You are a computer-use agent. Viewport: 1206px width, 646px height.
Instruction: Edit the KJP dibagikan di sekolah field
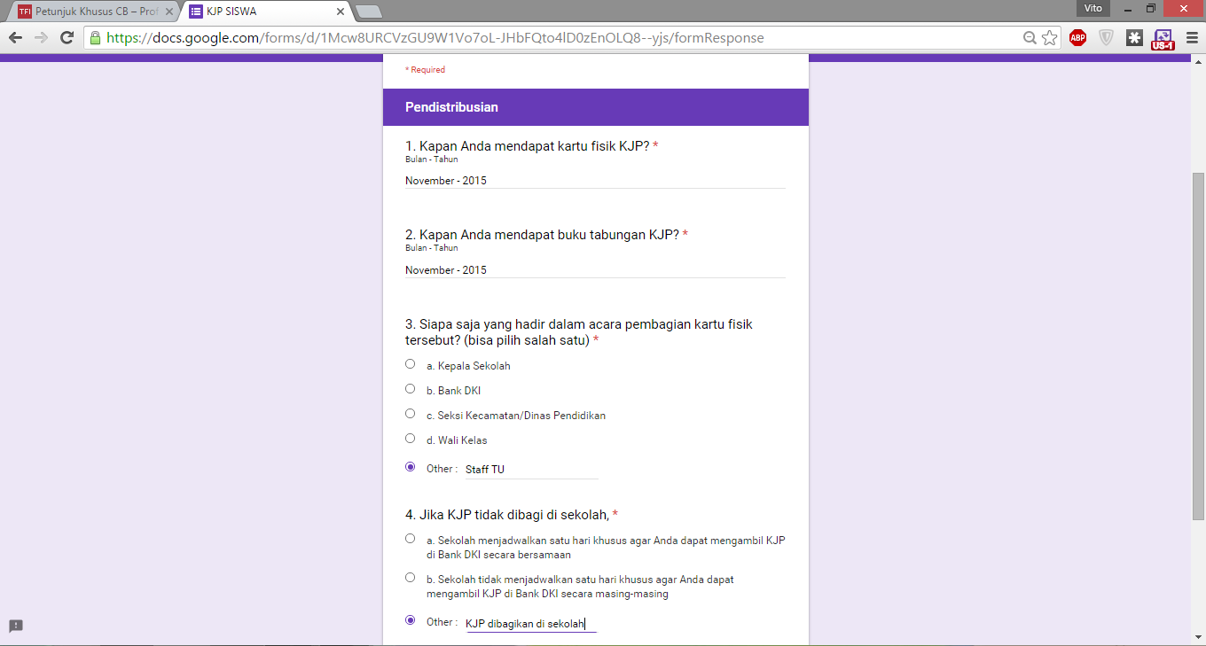pyautogui.click(x=532, y=624)
